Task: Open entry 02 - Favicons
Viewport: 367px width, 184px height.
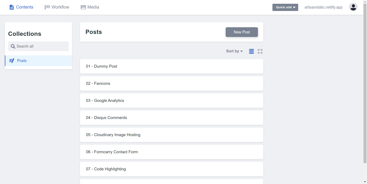Action: (172, 83)
